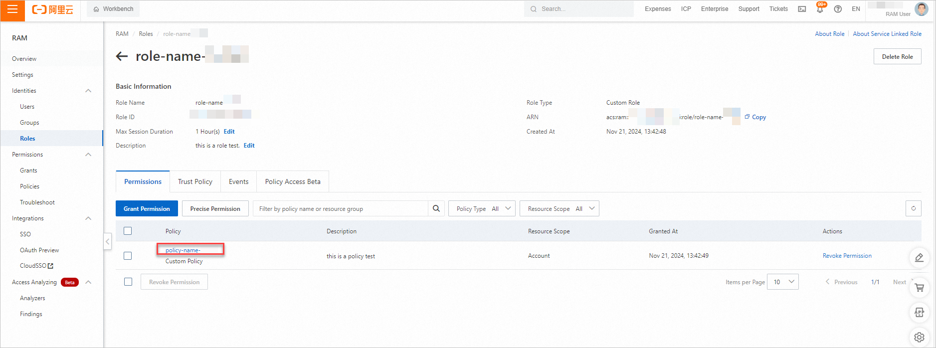This screenshot has height=348, width=936.
Task: Collapse the Integrations section
Action: pos(88,218)
